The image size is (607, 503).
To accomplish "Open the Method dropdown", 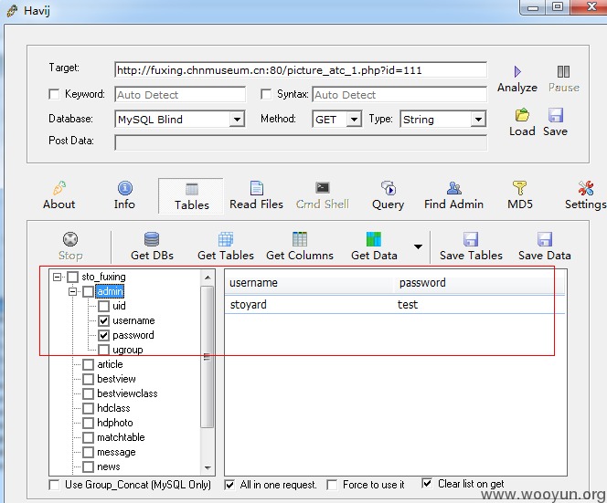I will pyautogui.click(x=354, y=119).
